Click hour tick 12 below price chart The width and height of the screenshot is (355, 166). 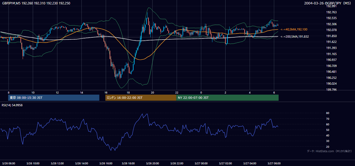pyautogui.click(x=57, y=92)
